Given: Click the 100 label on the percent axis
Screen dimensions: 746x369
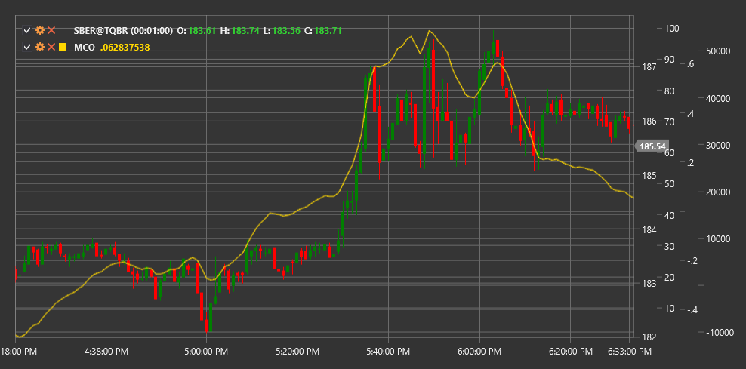Looking at the screenshot, I should click(x=672, y=28).
